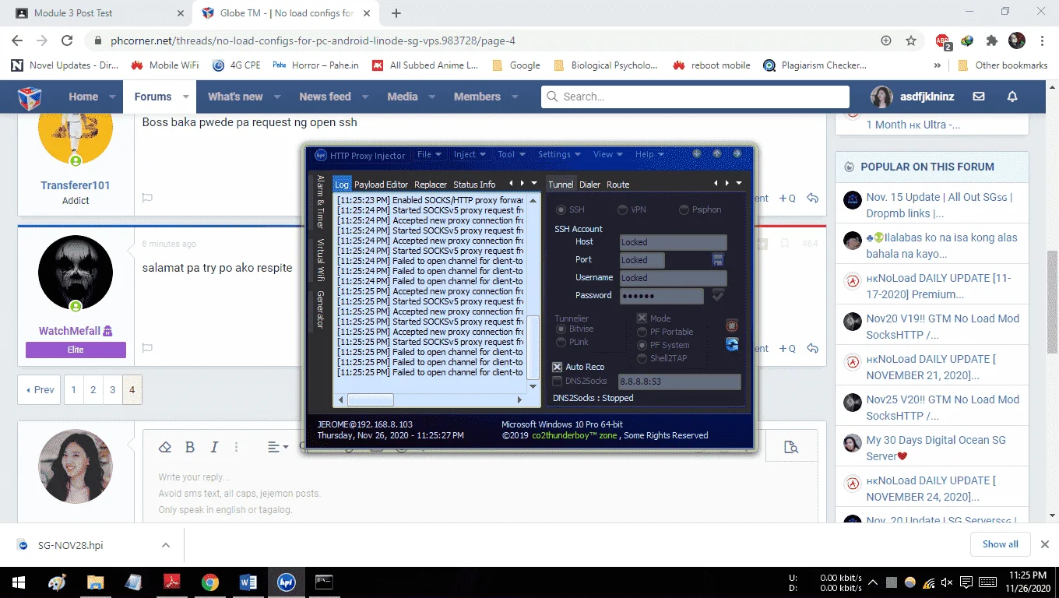Click the log panel horizontal scrollbar thumb
Image resolution: width=1059 pixels, height=598 pixels.
[x=370, y=400]
